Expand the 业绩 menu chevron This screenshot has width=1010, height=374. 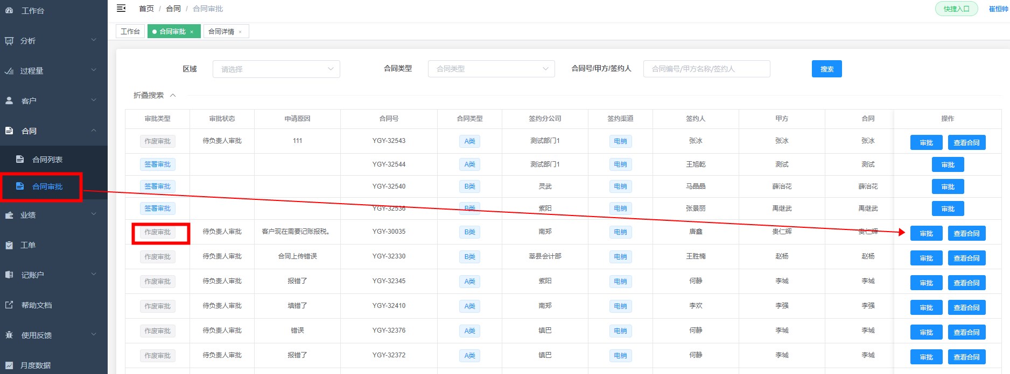coord(94,214)
